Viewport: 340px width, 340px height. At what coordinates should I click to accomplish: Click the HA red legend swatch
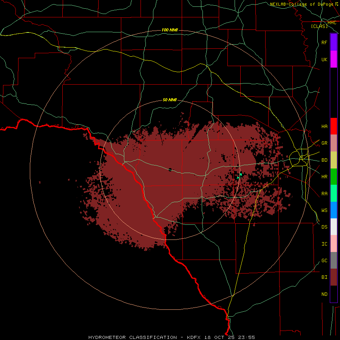pos(334,126)
